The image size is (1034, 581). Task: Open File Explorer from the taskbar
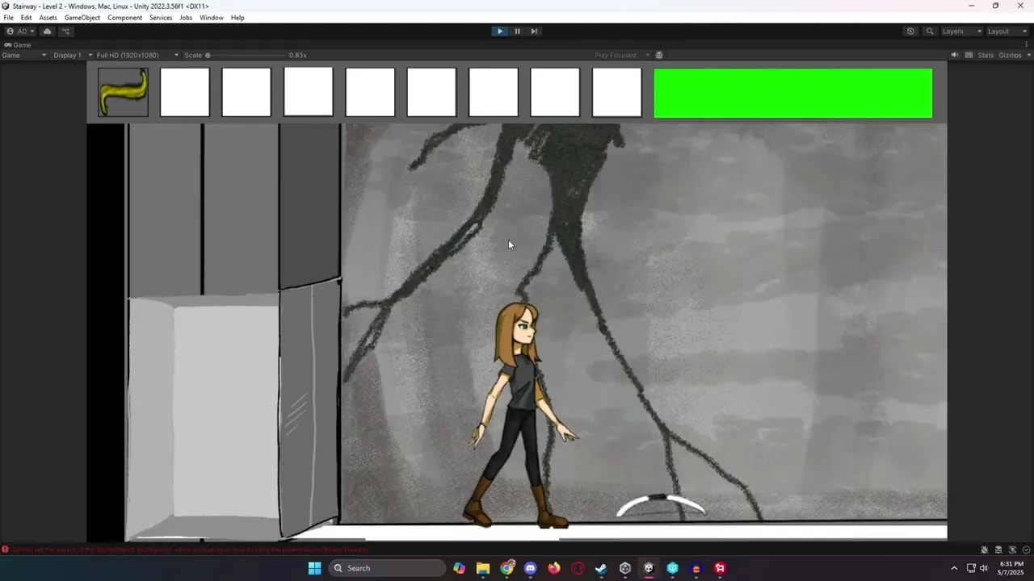483,568
